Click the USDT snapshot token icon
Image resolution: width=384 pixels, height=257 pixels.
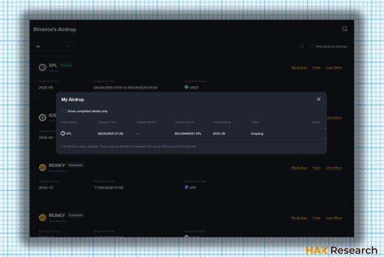coord(186,88)
